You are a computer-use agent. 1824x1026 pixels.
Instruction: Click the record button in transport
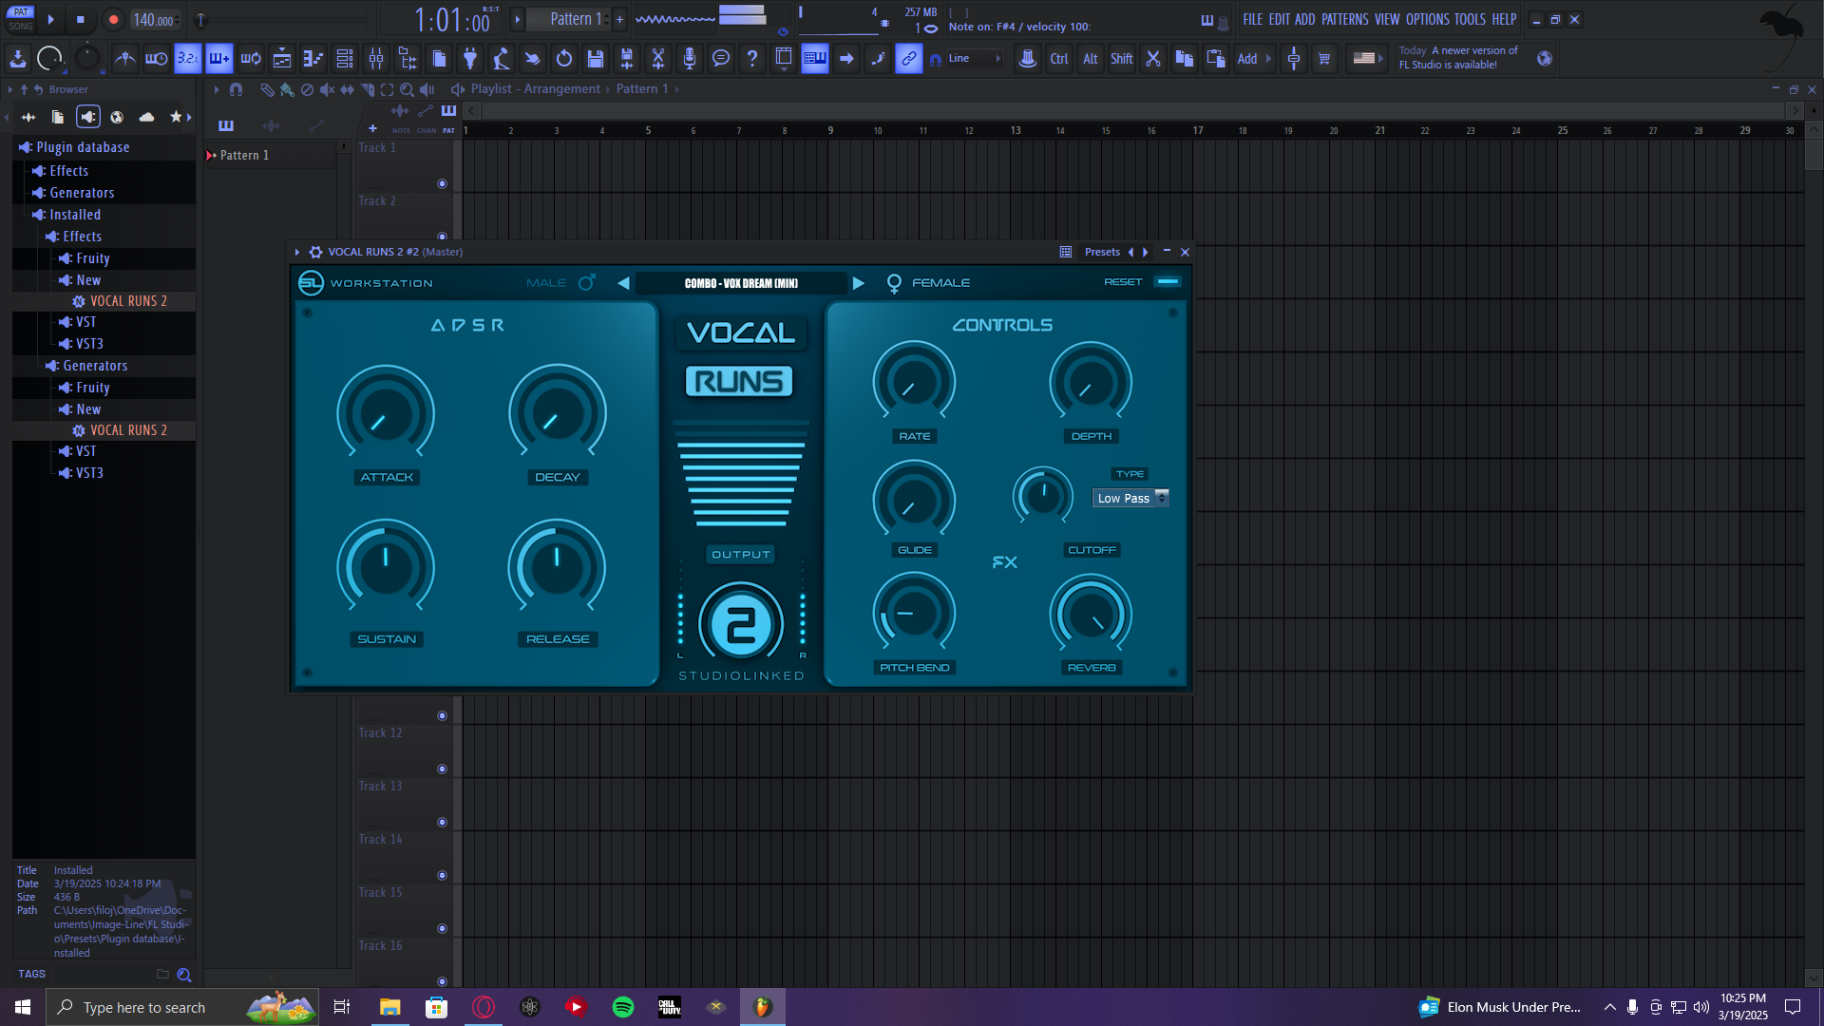113,19
